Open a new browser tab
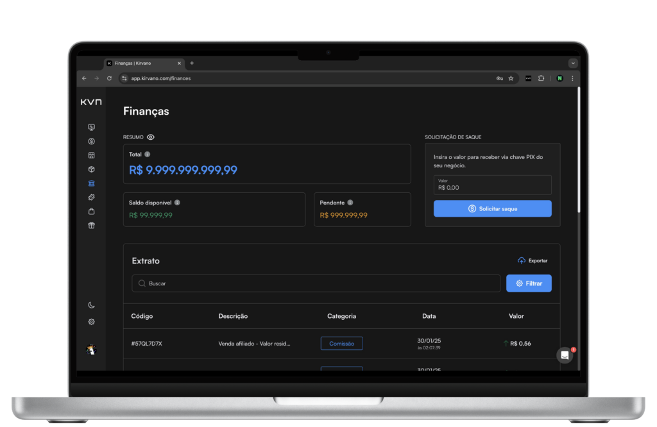Viewport: 657px width, 427px height. 192,63
